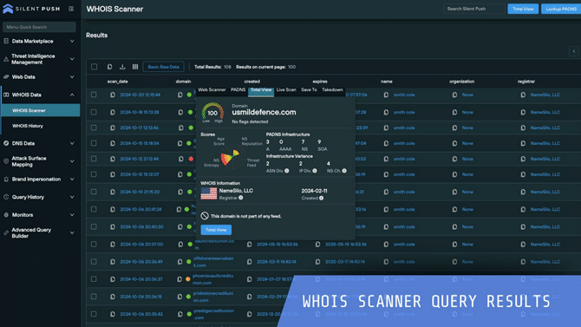Copy registrar on 2024-10-17 12:13:46 row
Viewport: 581px width, 327px height.
(x=523, y=128)
